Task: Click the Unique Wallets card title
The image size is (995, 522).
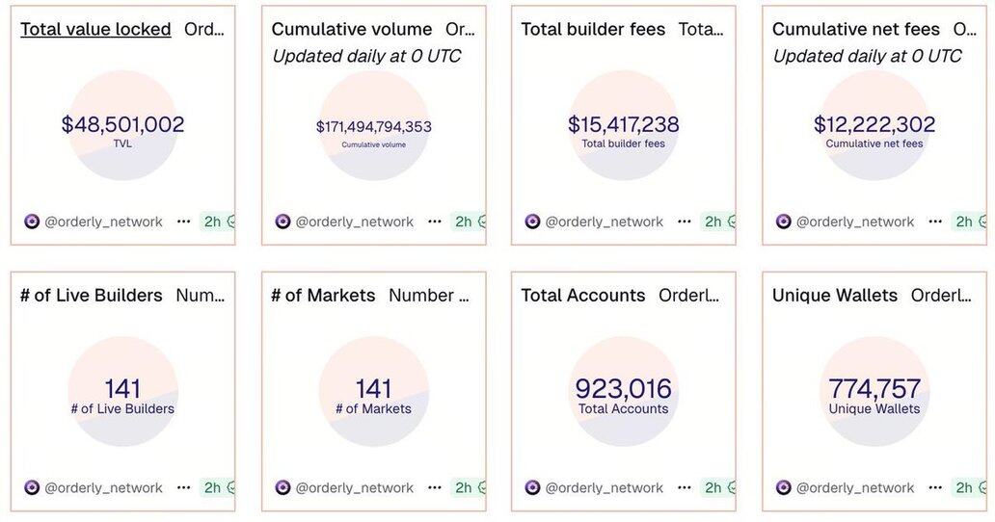Action: click(x=835, y=296)
